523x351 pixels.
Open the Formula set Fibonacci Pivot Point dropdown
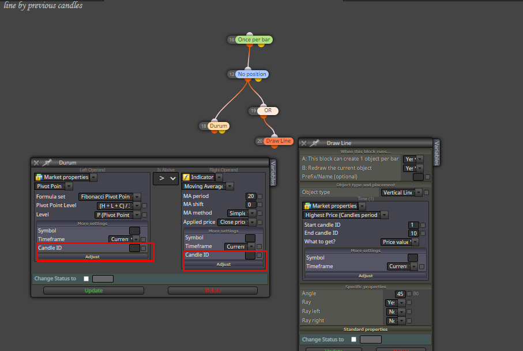click(x=137, y=197)
